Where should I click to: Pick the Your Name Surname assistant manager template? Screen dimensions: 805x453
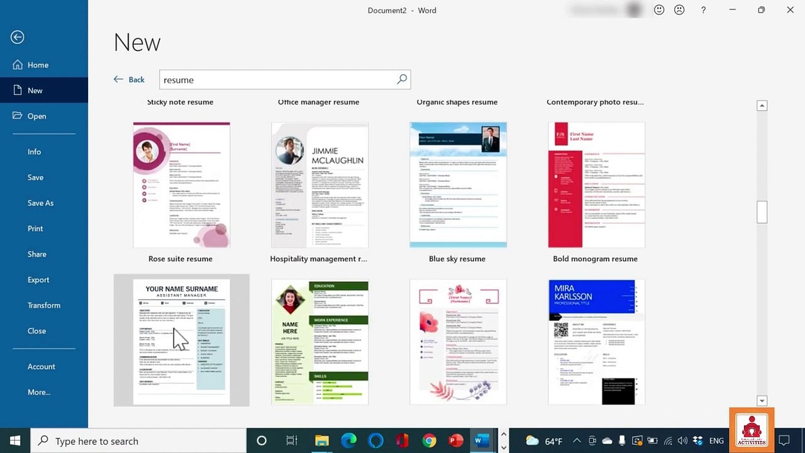(181, 342)
